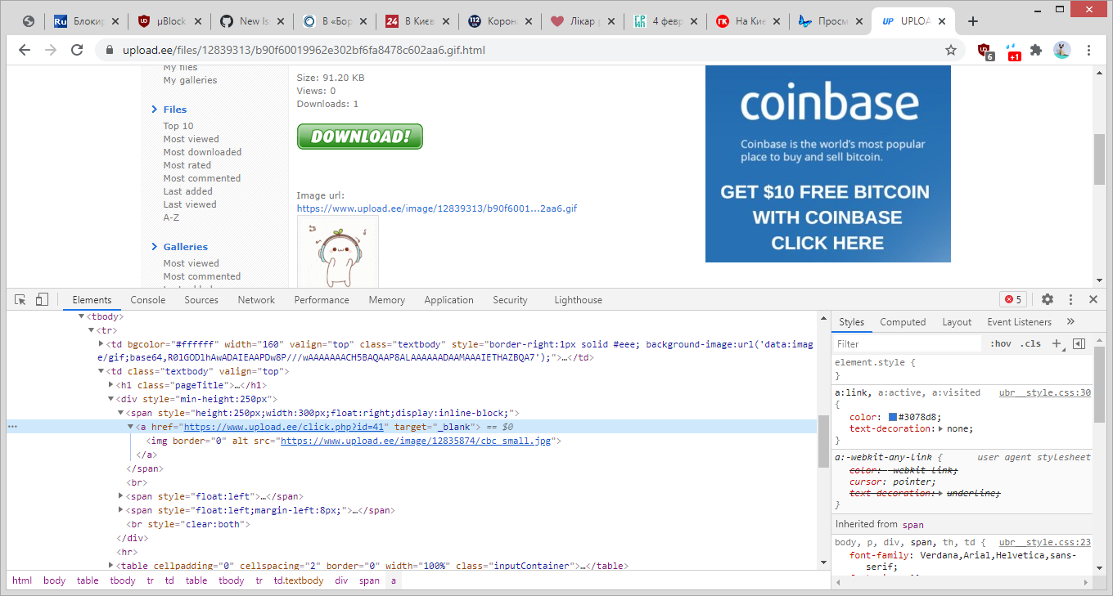Open the extension icon with +1 badge
Image resolution: width=1113 pixels, height=596 pixels.
coord(1012,52)
